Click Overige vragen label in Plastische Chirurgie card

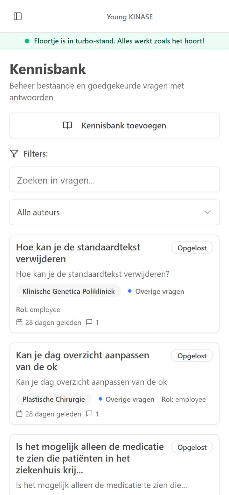tap(130, 399)
